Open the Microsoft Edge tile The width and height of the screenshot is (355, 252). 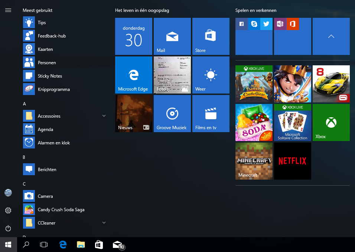coord(133,75)
